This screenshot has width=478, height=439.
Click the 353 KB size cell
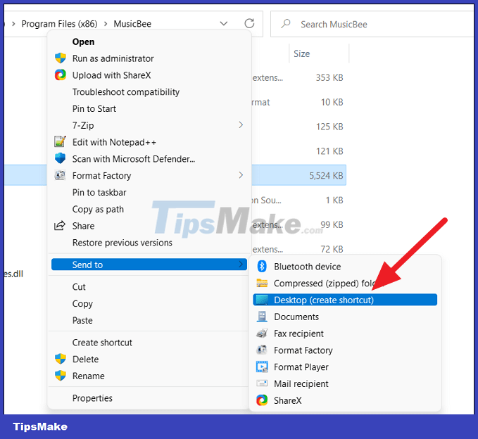tap(329, 77)
